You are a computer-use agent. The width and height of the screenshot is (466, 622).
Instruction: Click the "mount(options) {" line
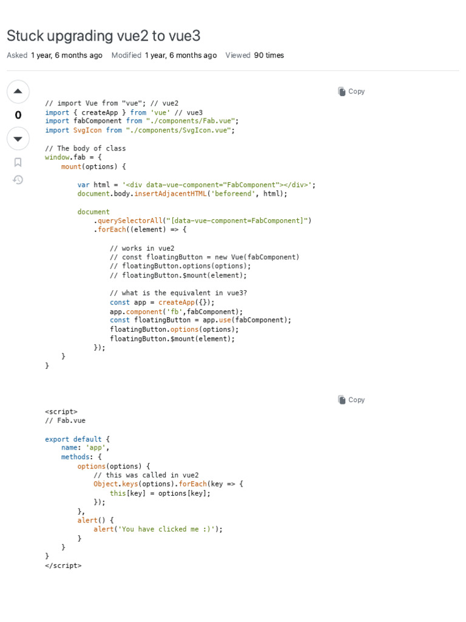(x=93, y=166)
